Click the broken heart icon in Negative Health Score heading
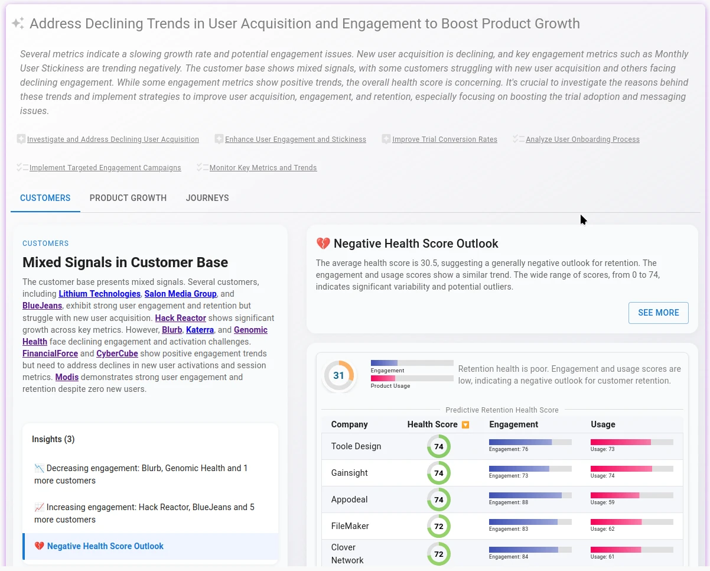The image size is (710, 571). 323,244
